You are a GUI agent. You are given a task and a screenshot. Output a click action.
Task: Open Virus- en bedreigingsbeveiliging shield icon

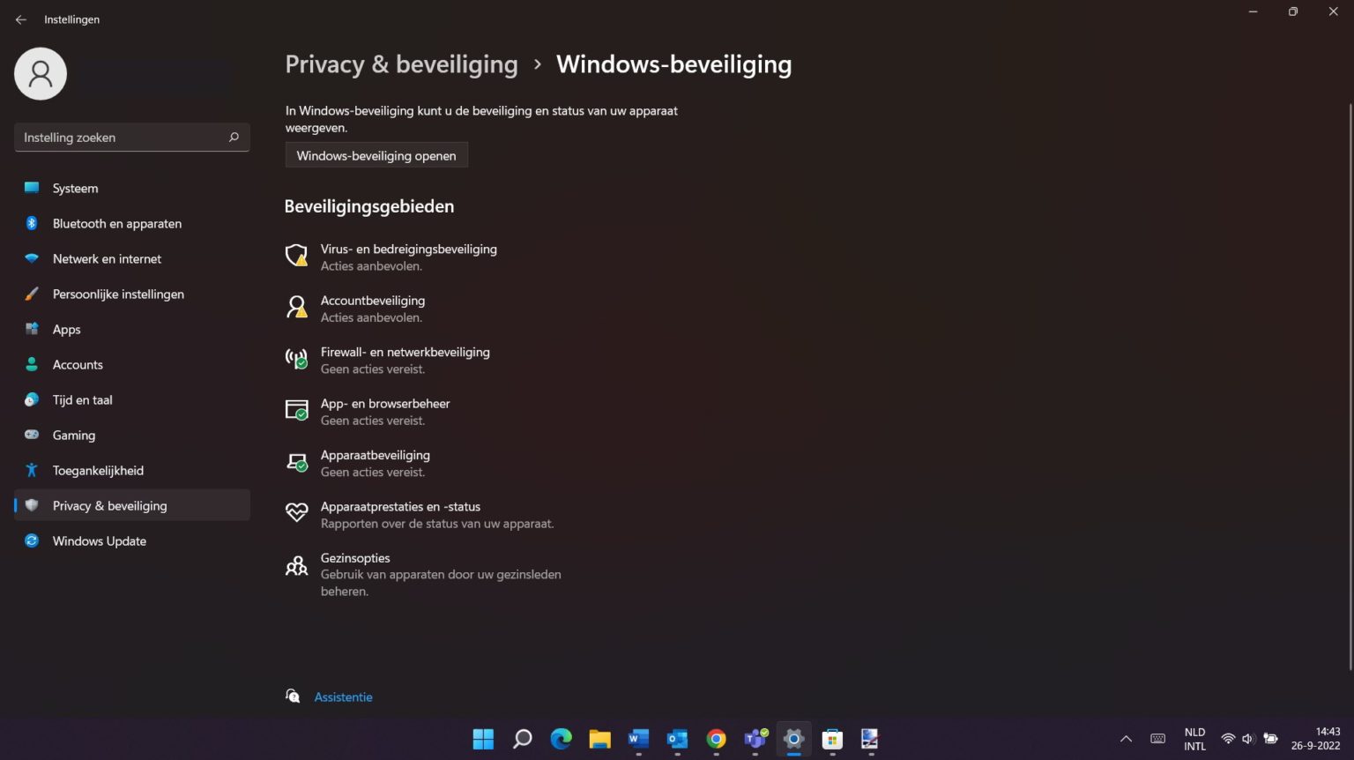tap(296, 255)
